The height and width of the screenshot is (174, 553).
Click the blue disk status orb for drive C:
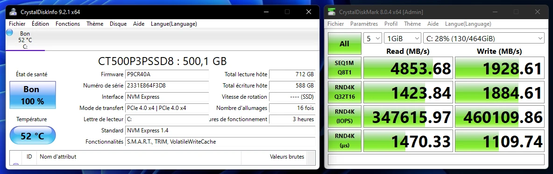[x=9, y=32]
